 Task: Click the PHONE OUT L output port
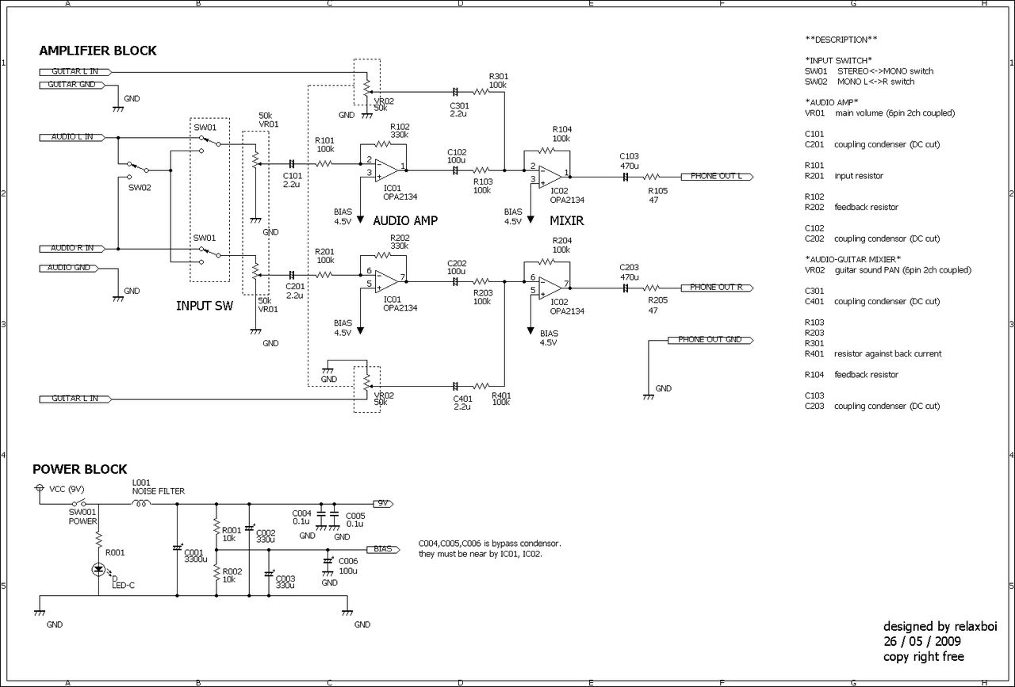(716, 176)
